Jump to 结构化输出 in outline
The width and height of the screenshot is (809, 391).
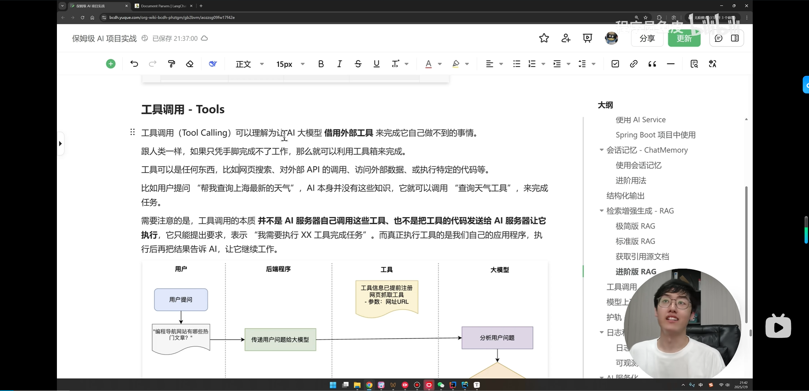[x=625, y=195]
